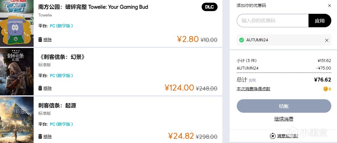Click the 结账 checkout button

click(x=284, y=106)
